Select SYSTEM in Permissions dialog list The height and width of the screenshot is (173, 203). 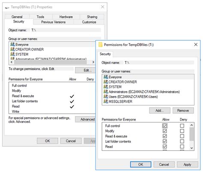point(148,87)
